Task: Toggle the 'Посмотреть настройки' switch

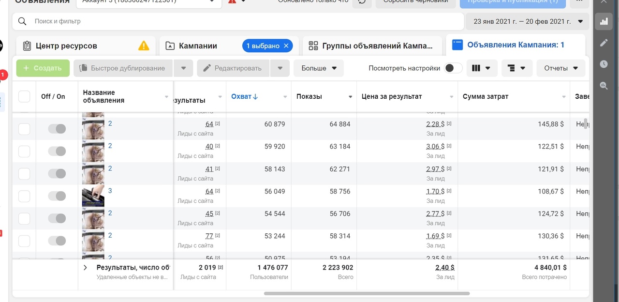Action: [453, 68]
